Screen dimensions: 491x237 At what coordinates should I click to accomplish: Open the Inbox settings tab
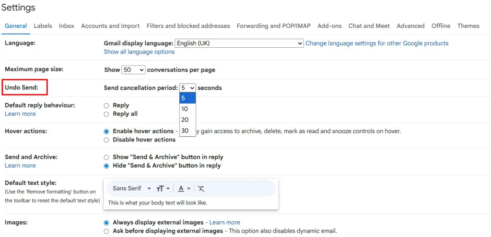pos(66,26)
